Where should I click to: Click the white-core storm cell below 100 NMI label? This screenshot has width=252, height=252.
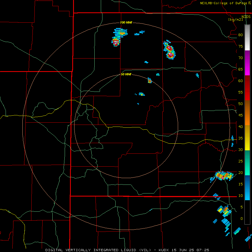116,42
